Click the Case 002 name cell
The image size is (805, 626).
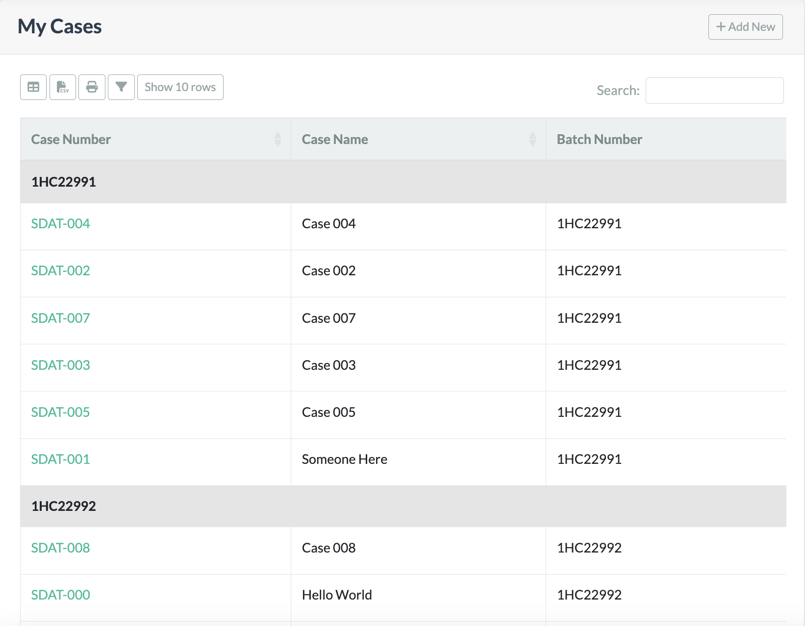418,273
